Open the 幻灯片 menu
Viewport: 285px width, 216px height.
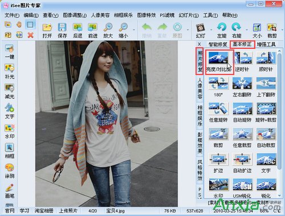(x=189, y=15)
